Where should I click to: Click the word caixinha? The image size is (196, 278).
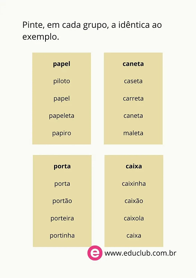[134, 184]
